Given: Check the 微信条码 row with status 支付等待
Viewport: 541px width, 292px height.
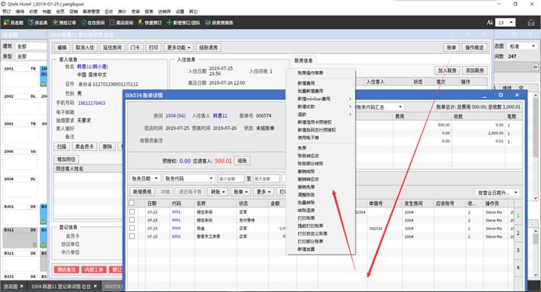Looking at the screenshot, I should point(132,220).
